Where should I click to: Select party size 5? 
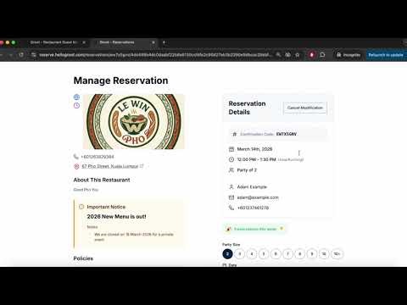264,254
